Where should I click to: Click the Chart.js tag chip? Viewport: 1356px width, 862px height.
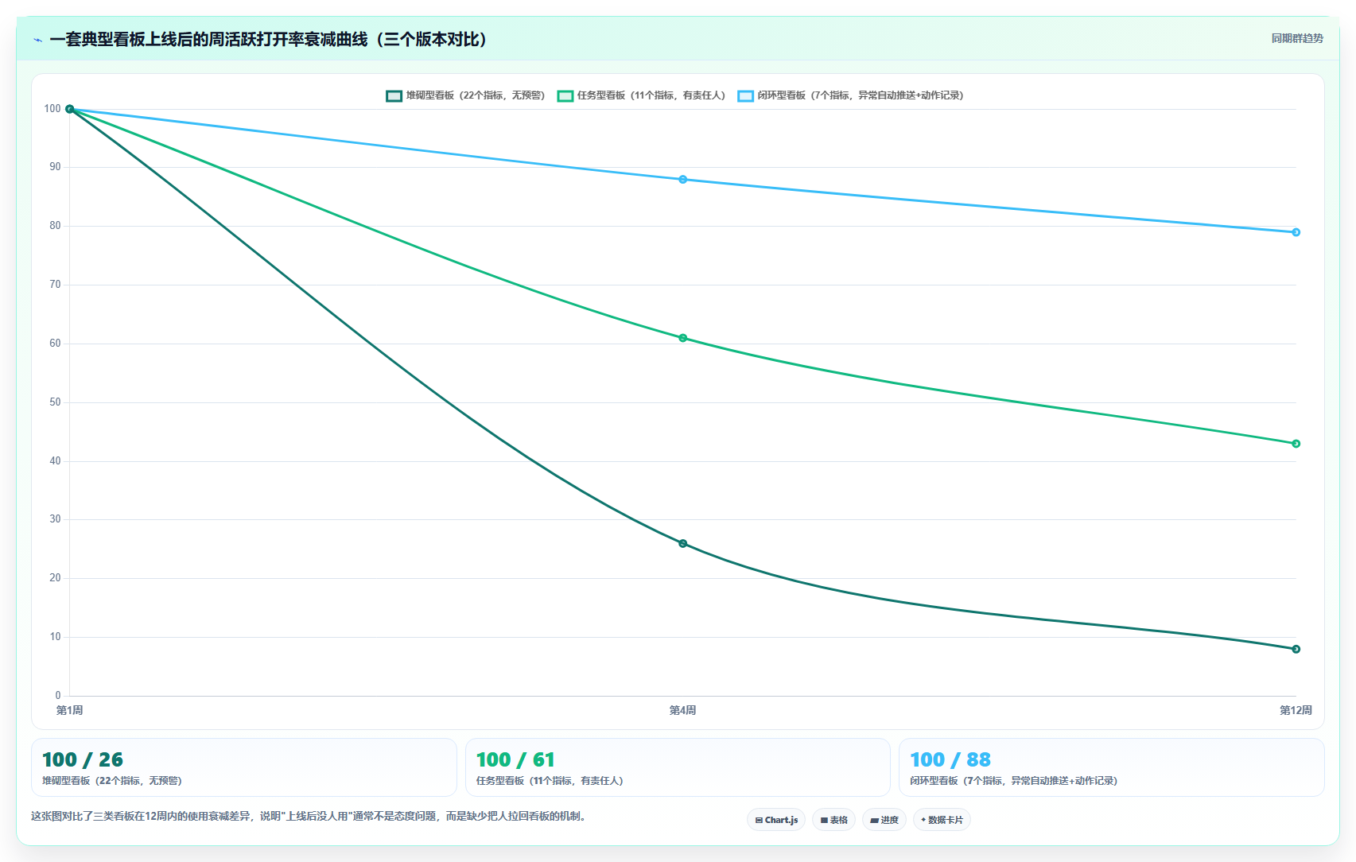776,820
